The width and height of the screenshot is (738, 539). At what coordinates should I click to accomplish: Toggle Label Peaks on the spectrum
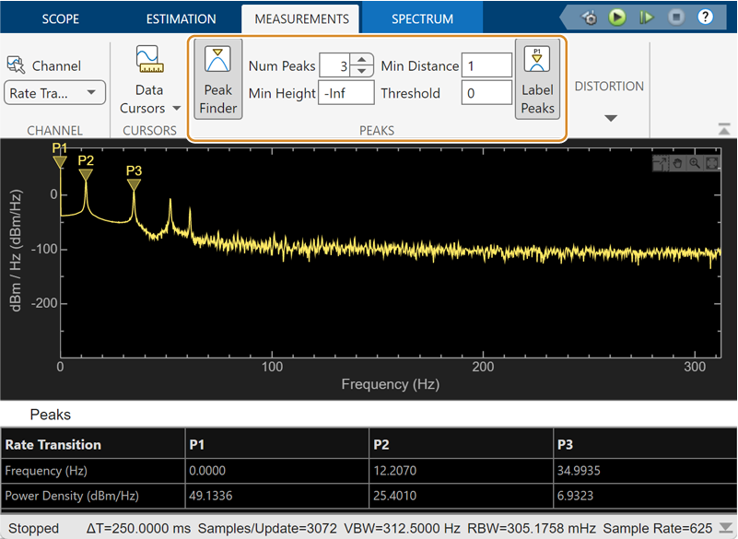537,78
